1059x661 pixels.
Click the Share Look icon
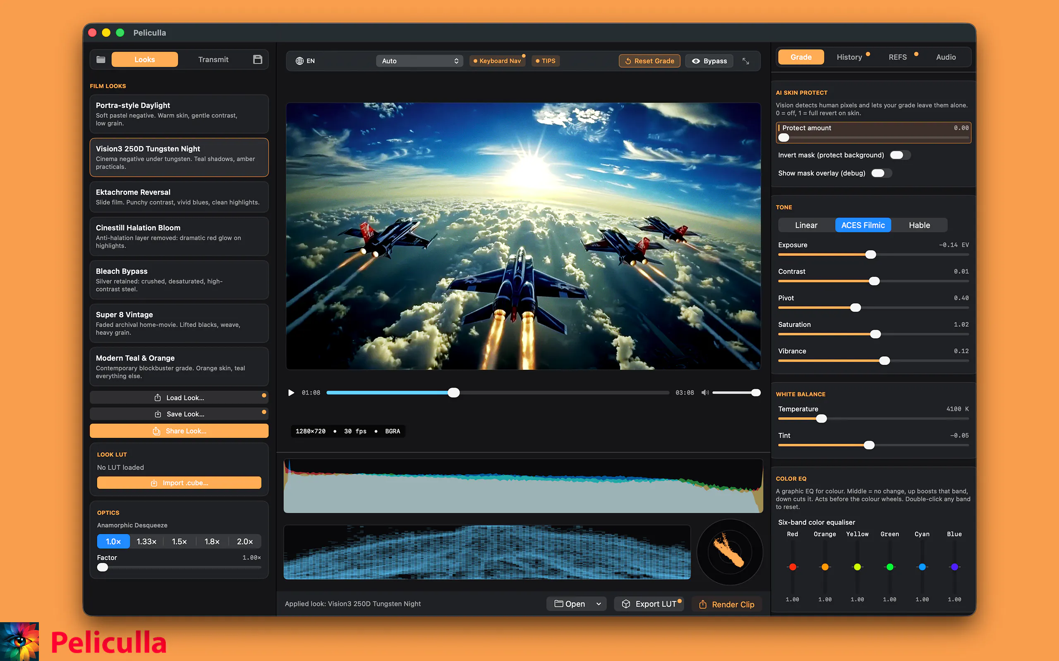coord(156,430)
